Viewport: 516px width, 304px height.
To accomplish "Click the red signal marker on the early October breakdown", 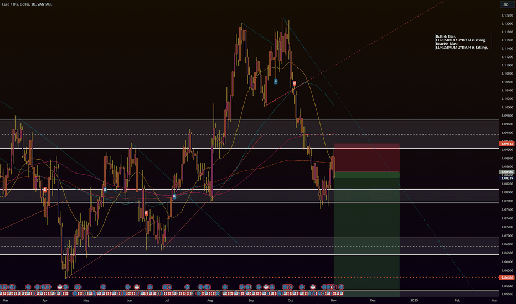I will pyautogui.click(x=295, y=83).
